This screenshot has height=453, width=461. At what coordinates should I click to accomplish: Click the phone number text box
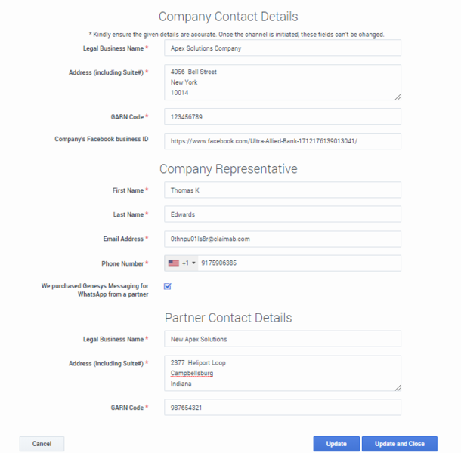tap(298, 263)
